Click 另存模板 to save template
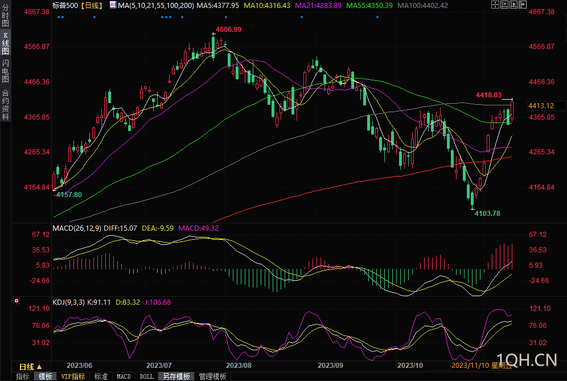The width and height of the screenshot is (567, 381). [x=176, y=376]
